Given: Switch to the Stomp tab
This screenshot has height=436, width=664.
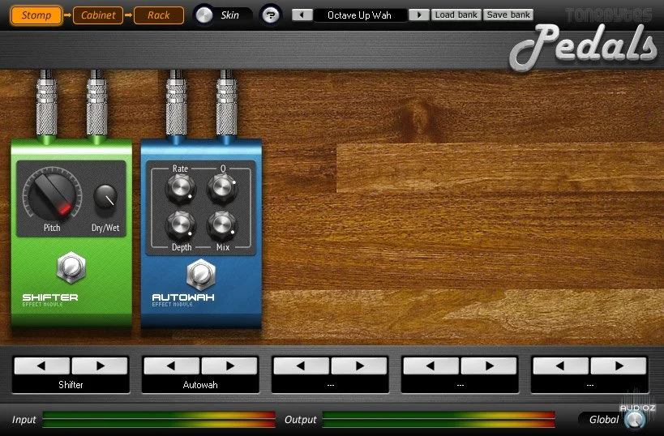Looking at the screenshot, I should tap(36, 15).
